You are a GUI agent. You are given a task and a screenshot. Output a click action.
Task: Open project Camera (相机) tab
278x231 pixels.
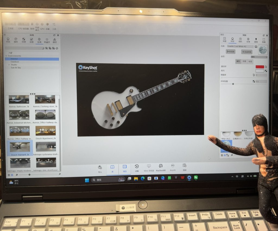pyautogui.click(x=240, y=40)
